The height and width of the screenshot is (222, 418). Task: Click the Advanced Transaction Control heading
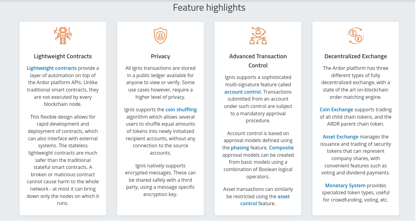[x=258, y=61]
